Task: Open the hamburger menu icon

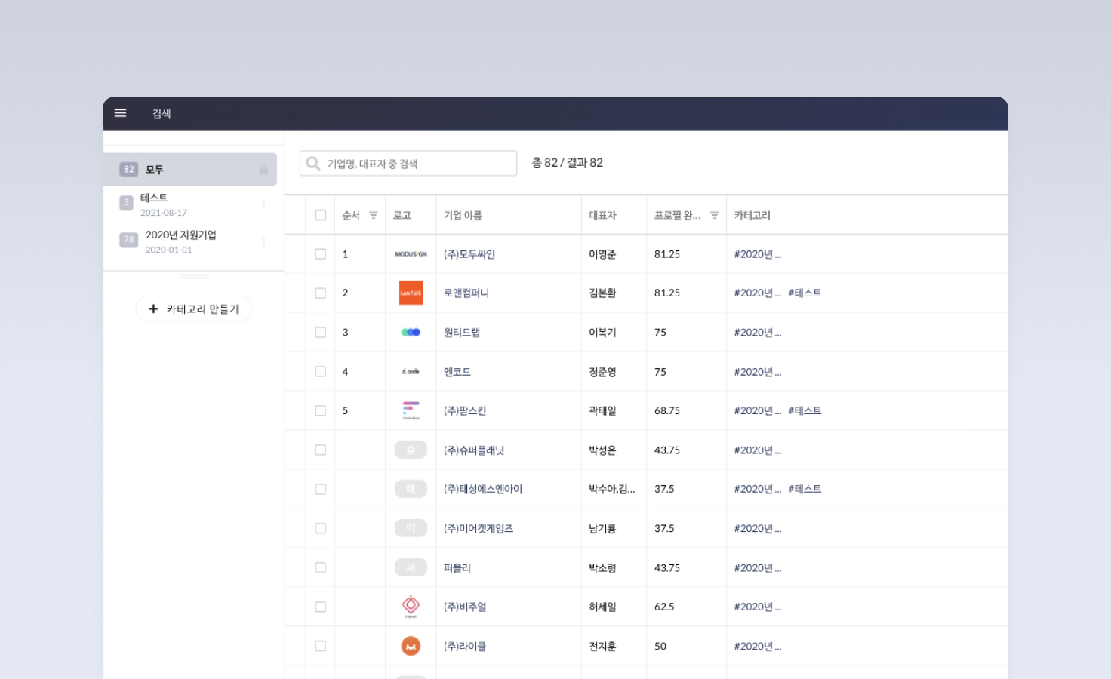Action: click(120, 113)
